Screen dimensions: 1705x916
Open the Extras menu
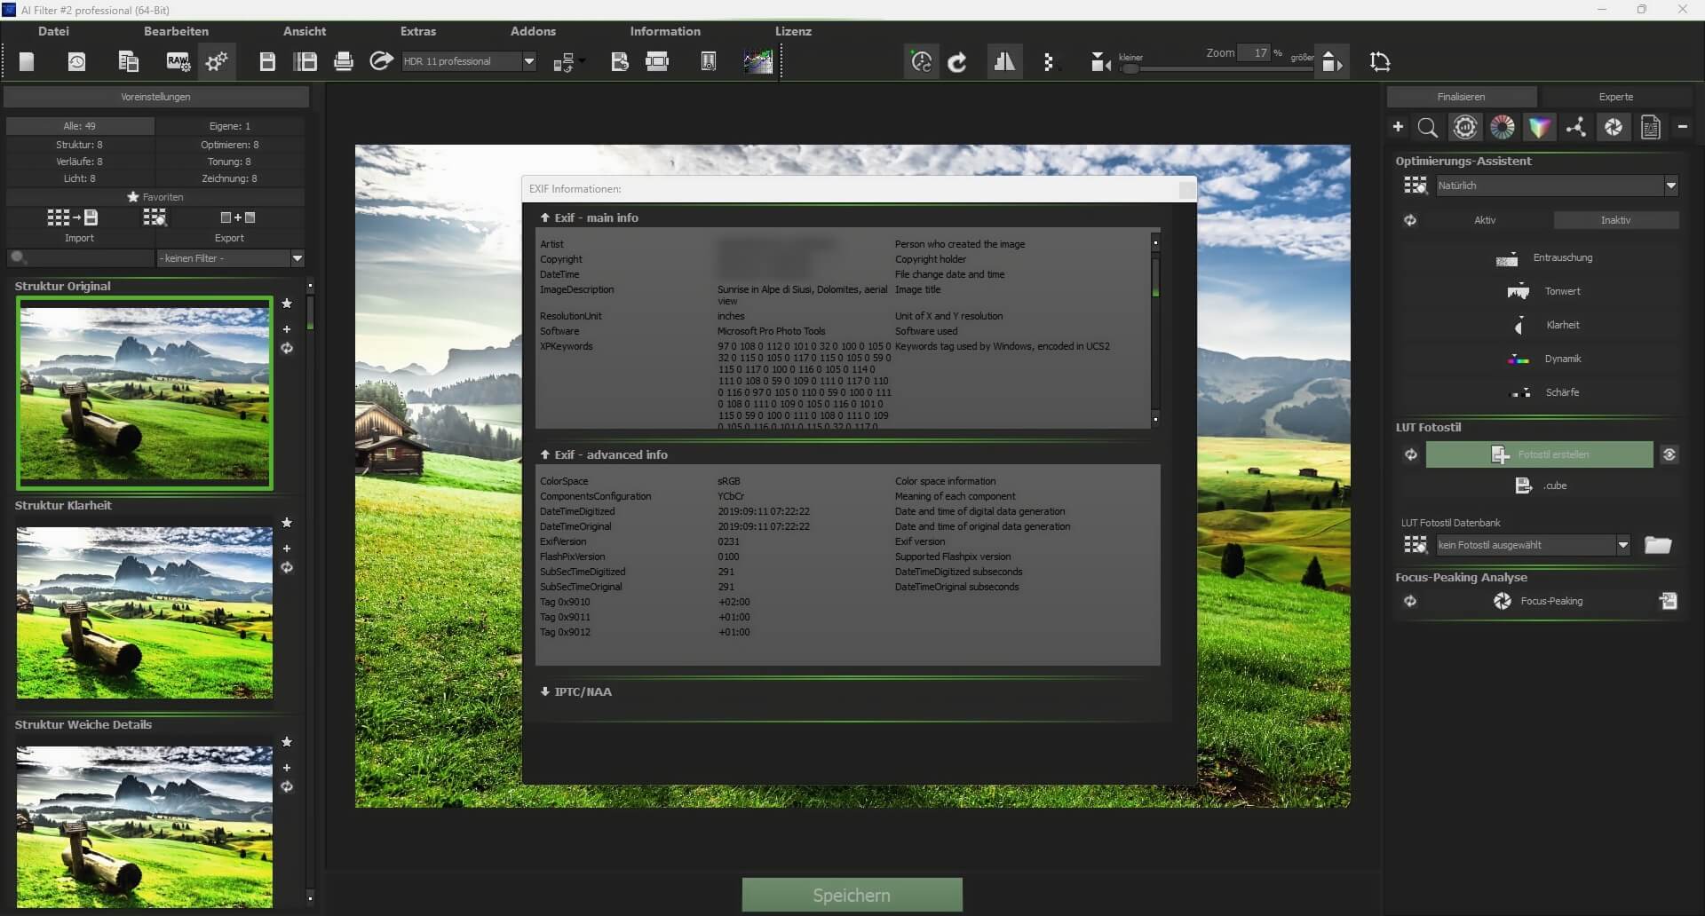418,30
